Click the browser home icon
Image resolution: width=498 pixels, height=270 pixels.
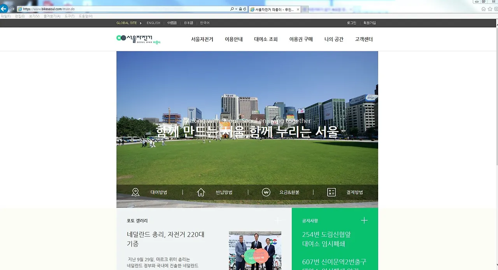(x=484, y=9)
